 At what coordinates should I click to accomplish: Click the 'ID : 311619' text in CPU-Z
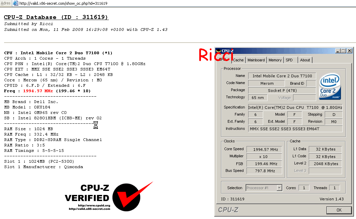(x=233, y=199)
